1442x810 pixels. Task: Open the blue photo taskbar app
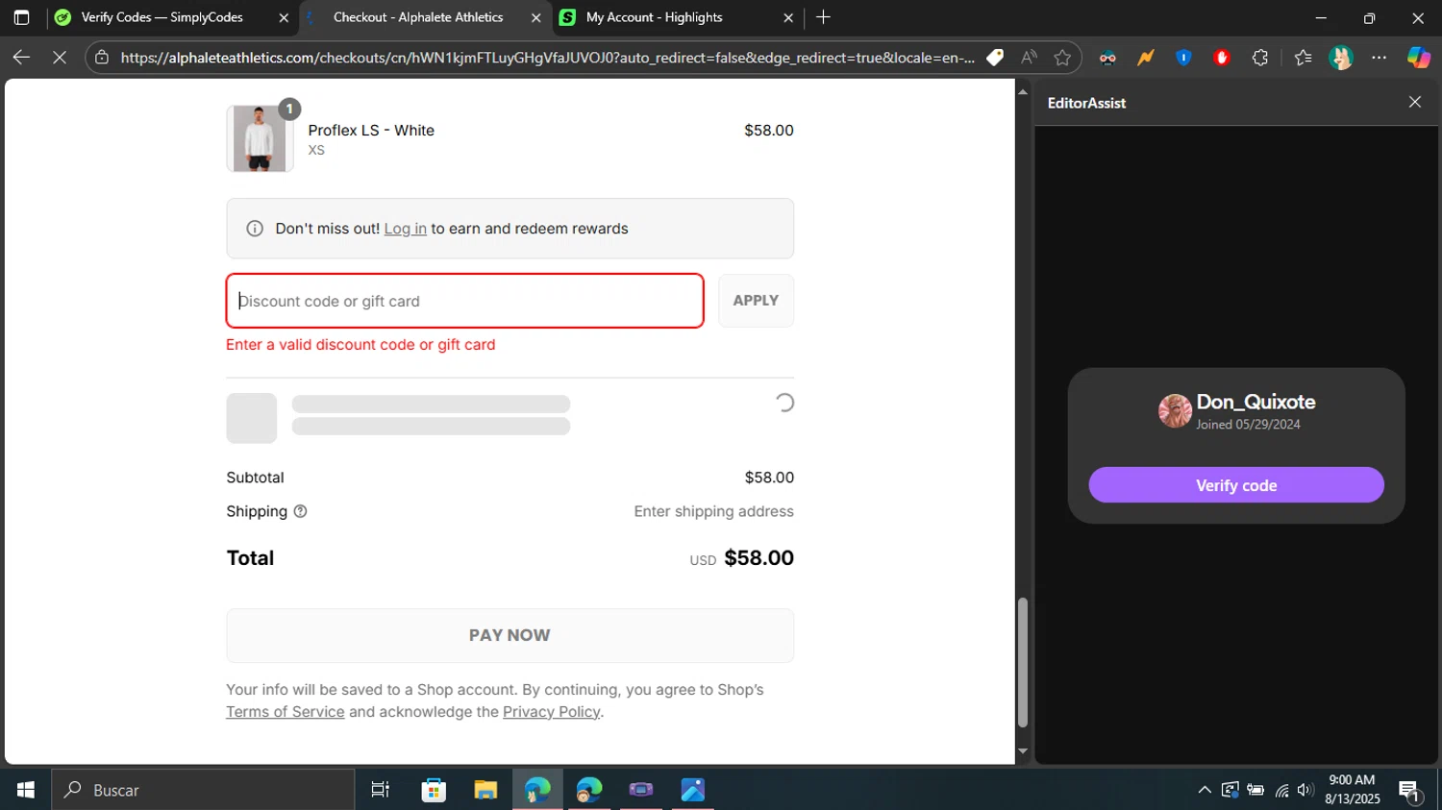[x=693, y=790]
